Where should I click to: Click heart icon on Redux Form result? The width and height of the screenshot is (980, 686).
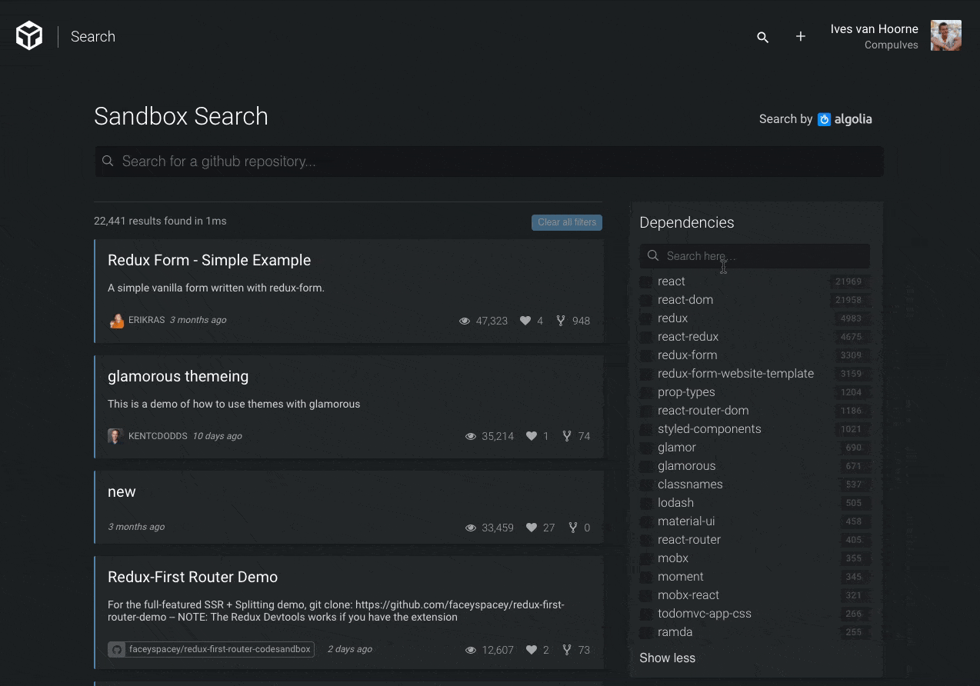click(525, 321)
